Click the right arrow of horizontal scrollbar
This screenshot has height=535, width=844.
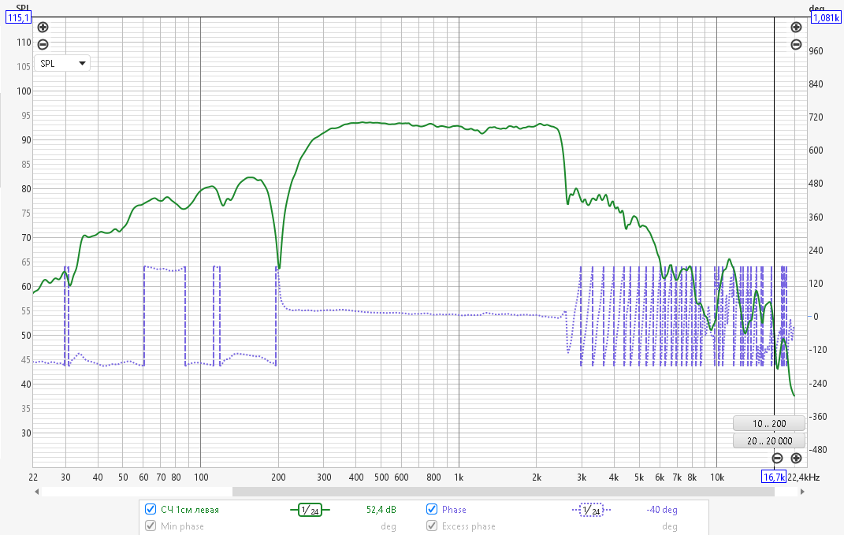click(x=802, y=492)
